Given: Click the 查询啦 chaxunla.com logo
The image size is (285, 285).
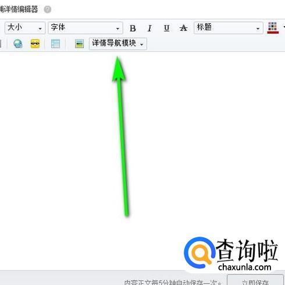Looking at the screenshot, I should tap(231, 254).
